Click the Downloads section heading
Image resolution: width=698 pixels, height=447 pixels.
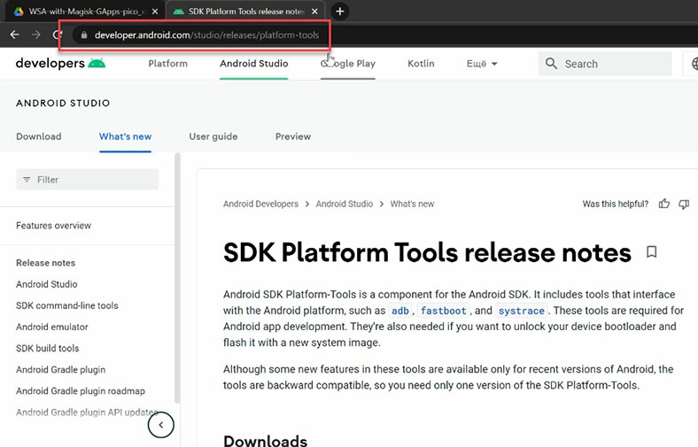(x=266, y=440)
